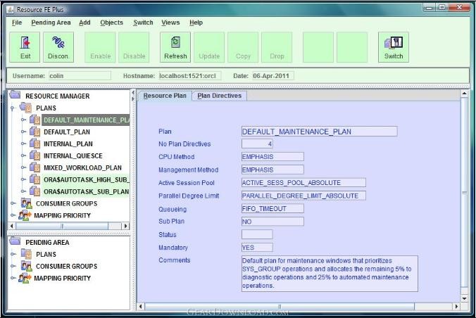Expand PLANS in the Pending Area
The image size is (476, 318).
coord(13,254)
